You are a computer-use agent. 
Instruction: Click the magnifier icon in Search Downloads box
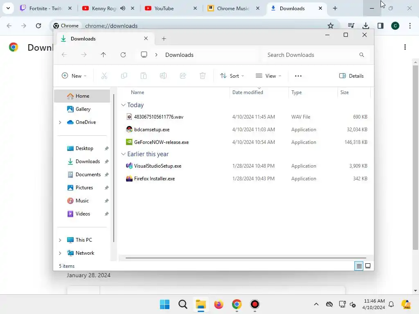coord(362,55)
